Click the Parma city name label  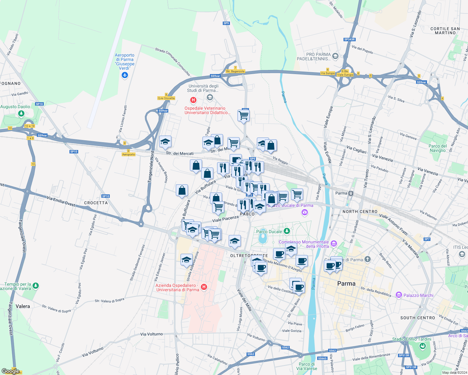(346, 283)
